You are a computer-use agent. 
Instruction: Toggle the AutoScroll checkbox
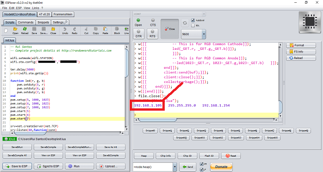[193, 20]
